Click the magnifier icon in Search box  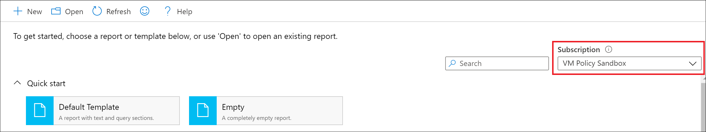point(452,63)
